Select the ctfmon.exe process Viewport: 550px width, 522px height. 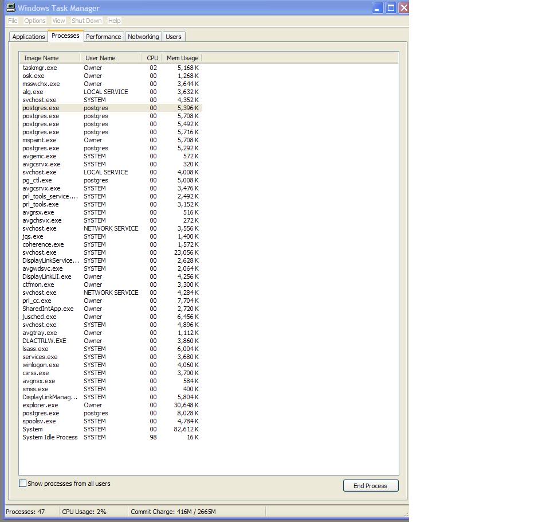(112, 285)
